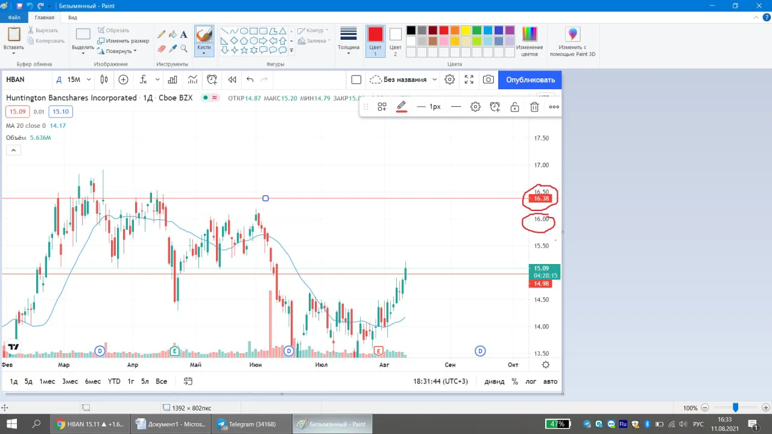Choose the Rounded rectangle shape

tap(264, 31)
